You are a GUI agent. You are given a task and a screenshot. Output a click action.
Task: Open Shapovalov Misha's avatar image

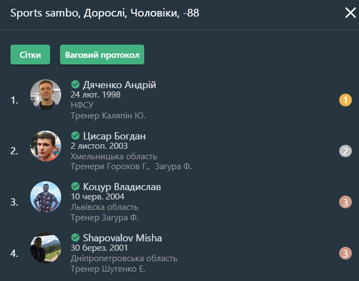[46, 248]
